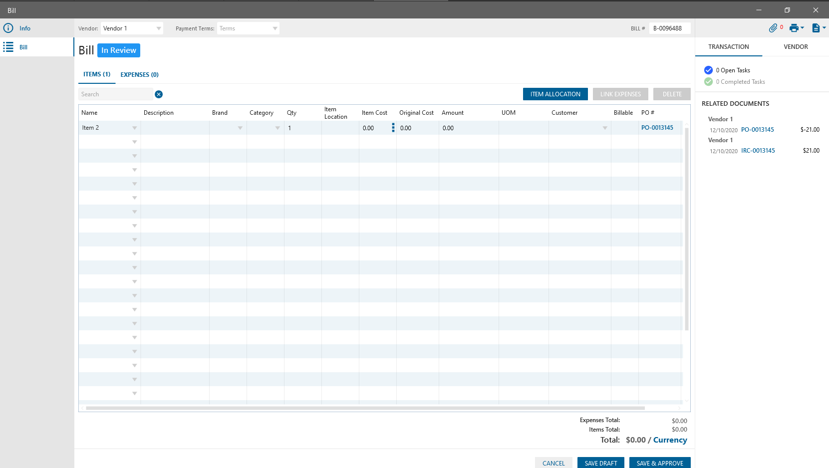The width and height of the screenshot is (829, 468).
Task: Click SAVE DRAFT
Action: pos(601,463)
